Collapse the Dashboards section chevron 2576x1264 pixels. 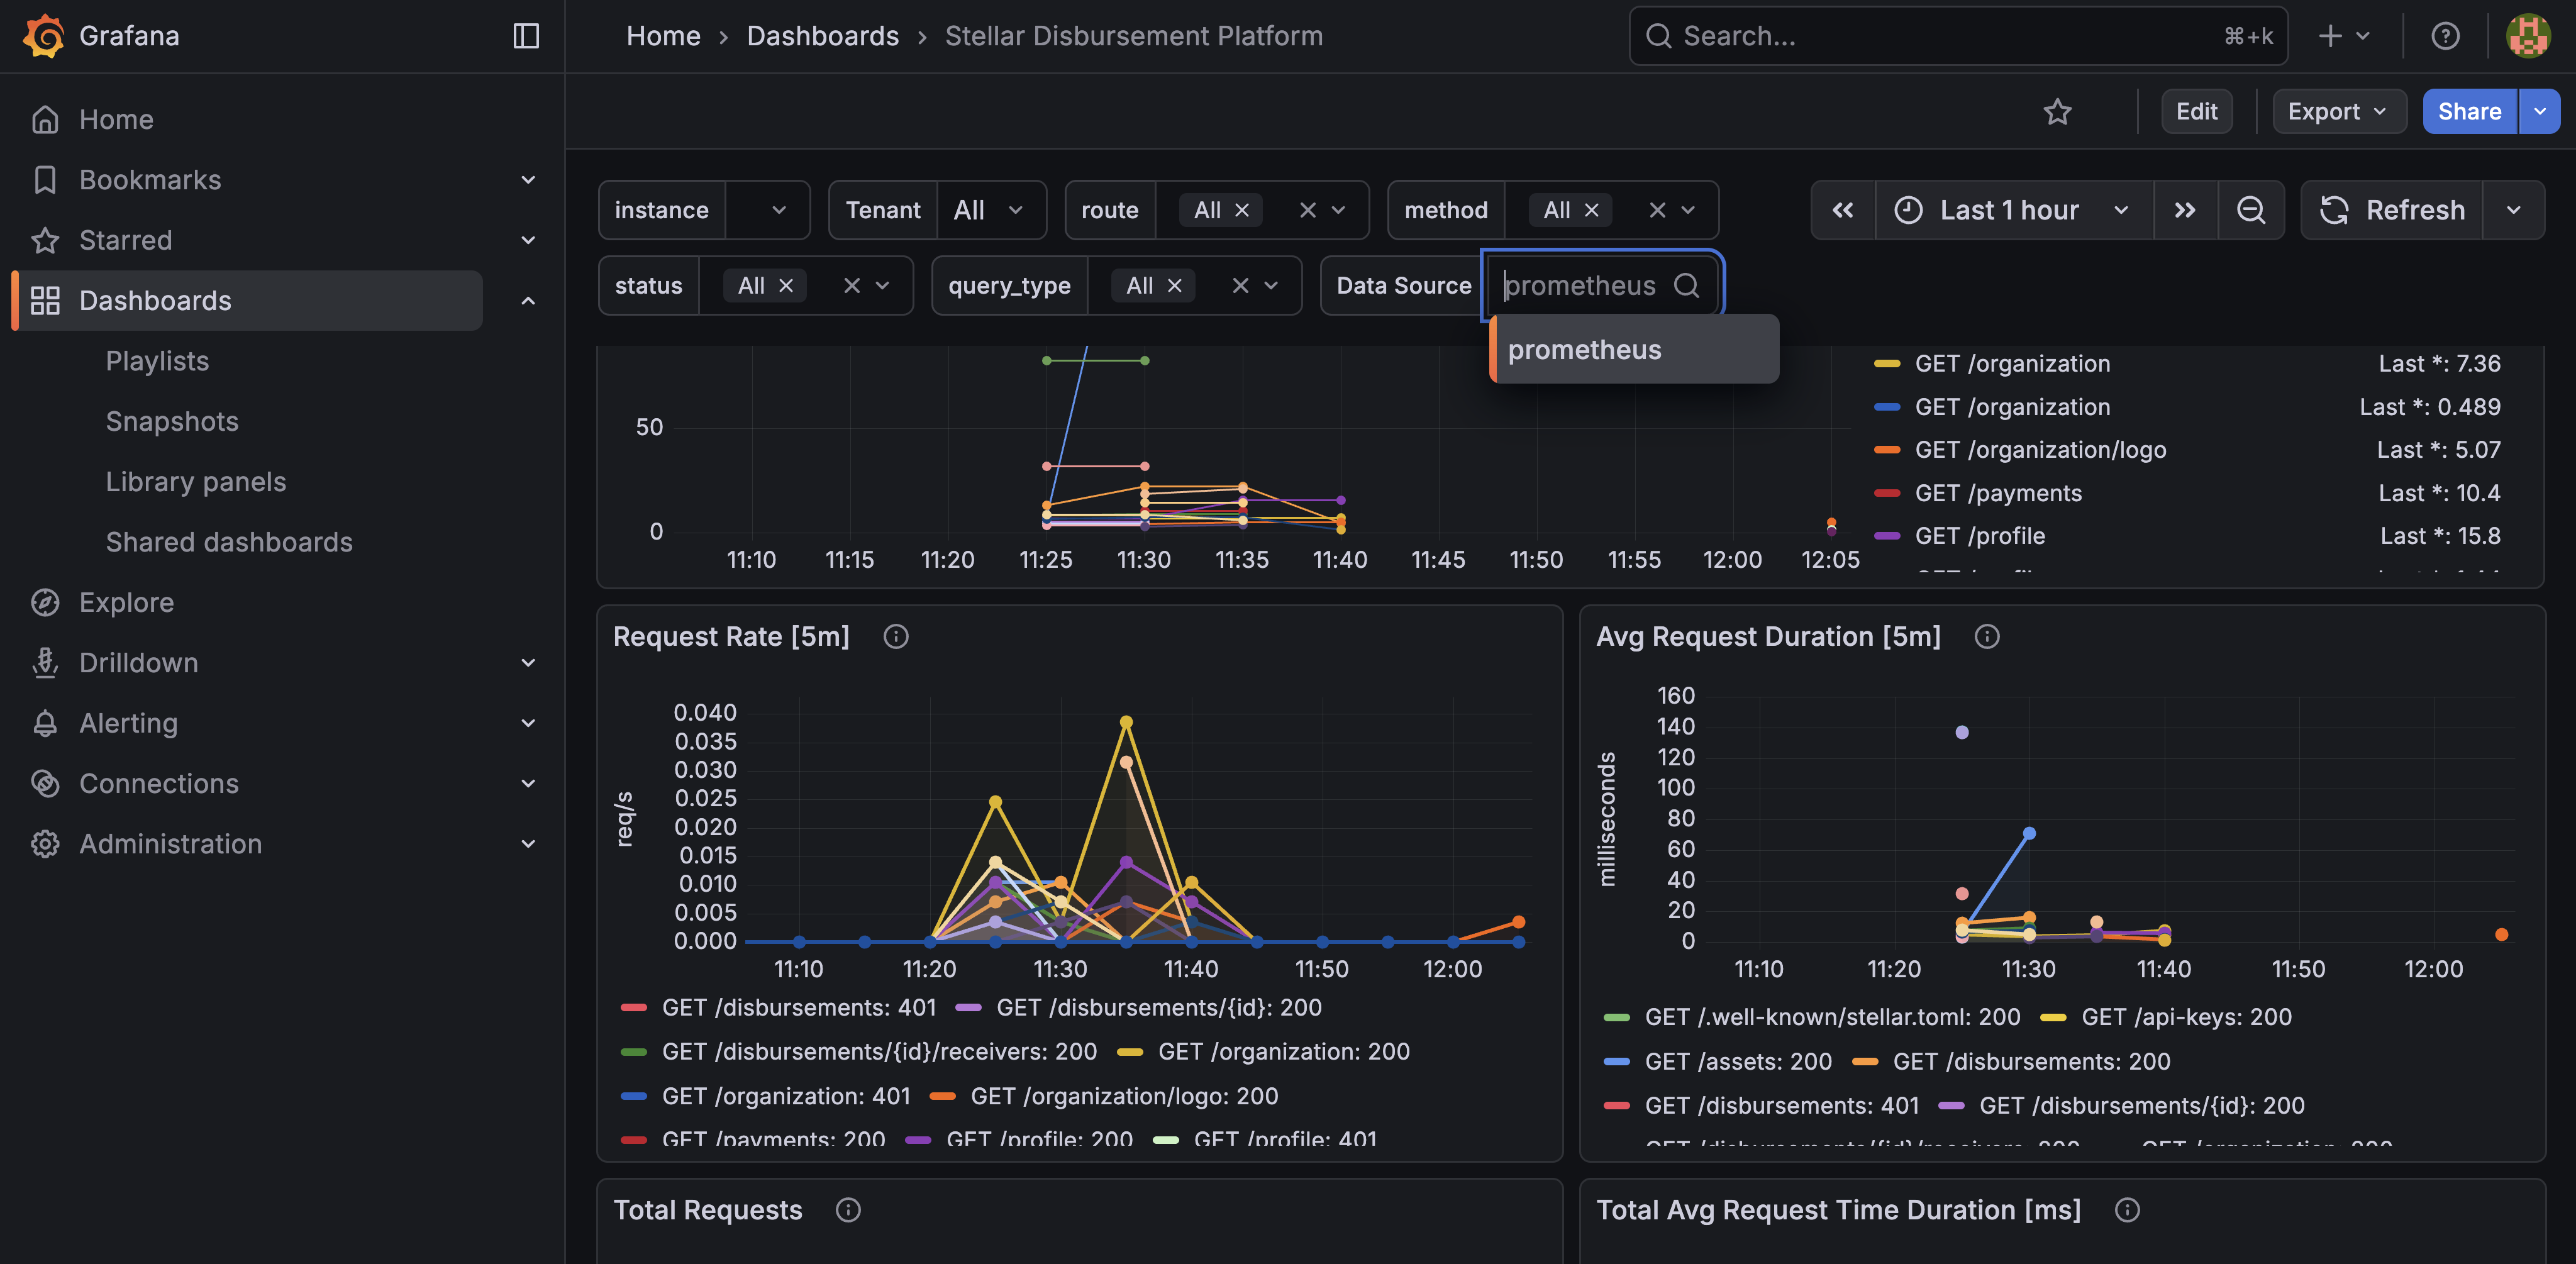pyautogui.click(x=528, y=301)
